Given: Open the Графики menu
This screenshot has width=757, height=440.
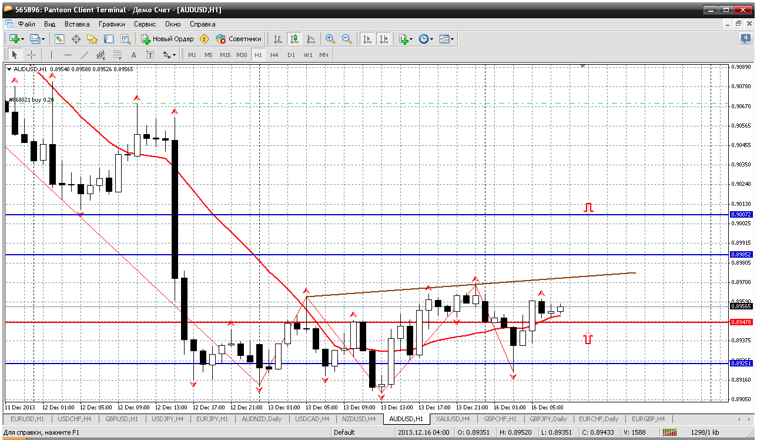Looking at the screenshot, I should pyautogui.click(x=112, y=24).
